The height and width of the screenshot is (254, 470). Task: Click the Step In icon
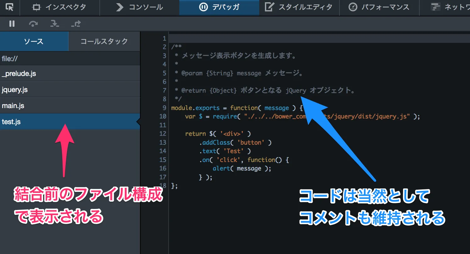54,24
